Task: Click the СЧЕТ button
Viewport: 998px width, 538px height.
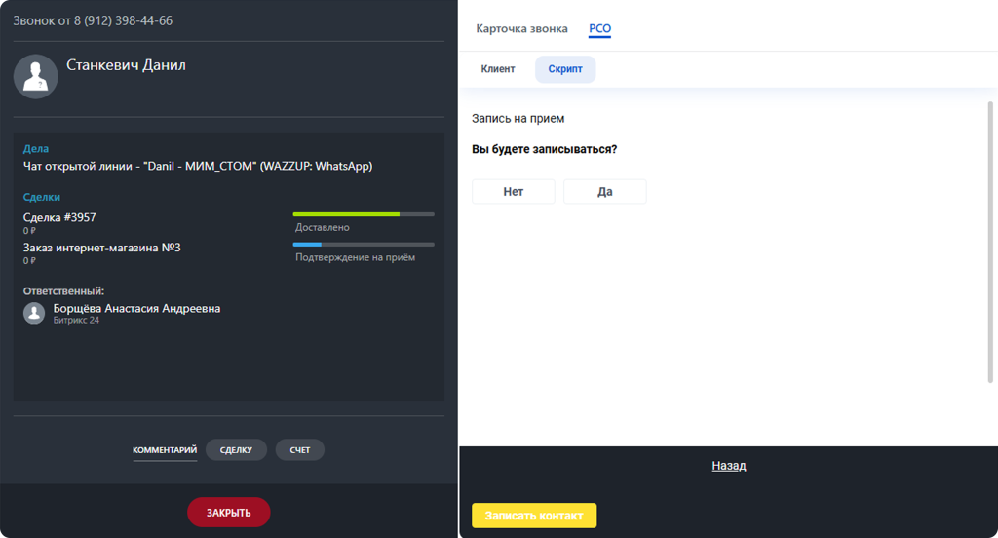Action: [x=300, y=450]
